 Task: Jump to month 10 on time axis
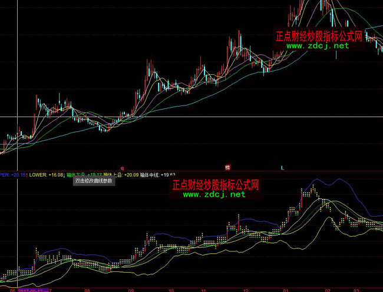tap(170, 290)
